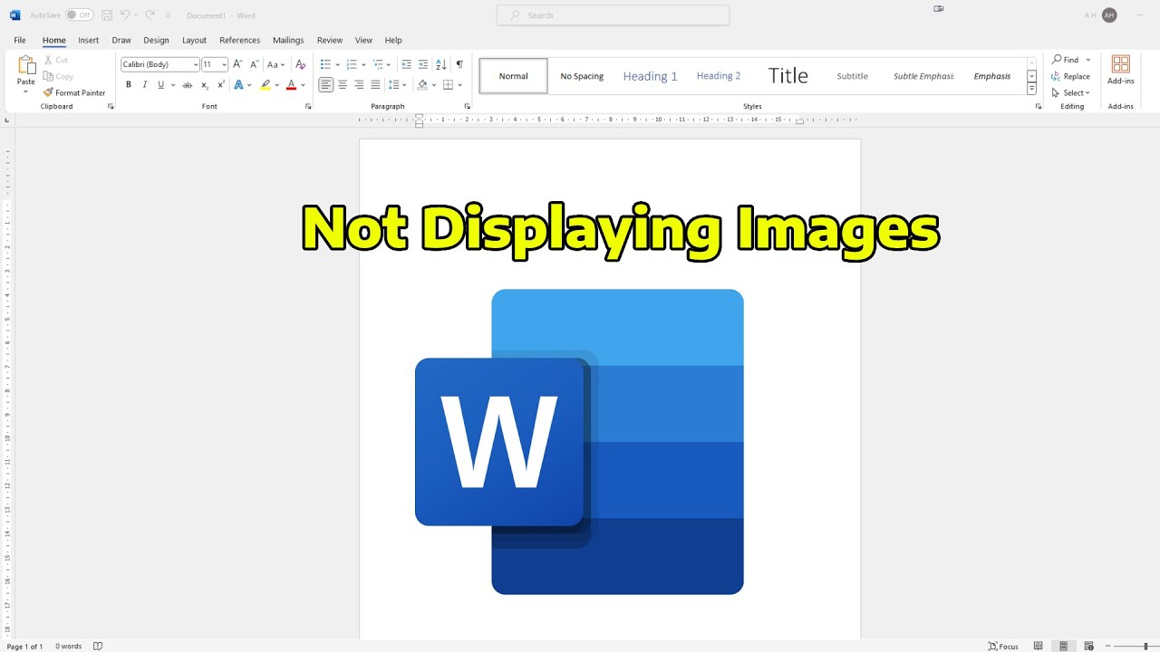Open the Styles pane launcher
Image resolution: width=1160 pixels, height=652 pixels.
[1039, 106]
